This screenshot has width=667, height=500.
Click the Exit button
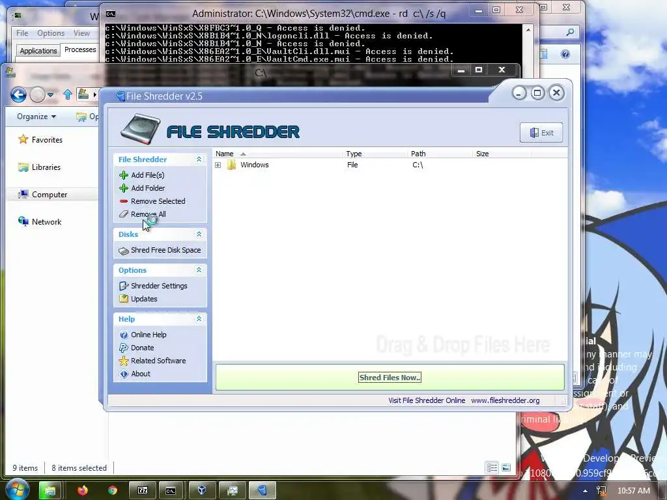[x=541, y=133]
